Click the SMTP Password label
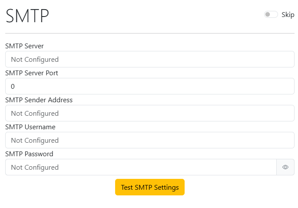The image size is (298, 208). click(x=29, y=154)
